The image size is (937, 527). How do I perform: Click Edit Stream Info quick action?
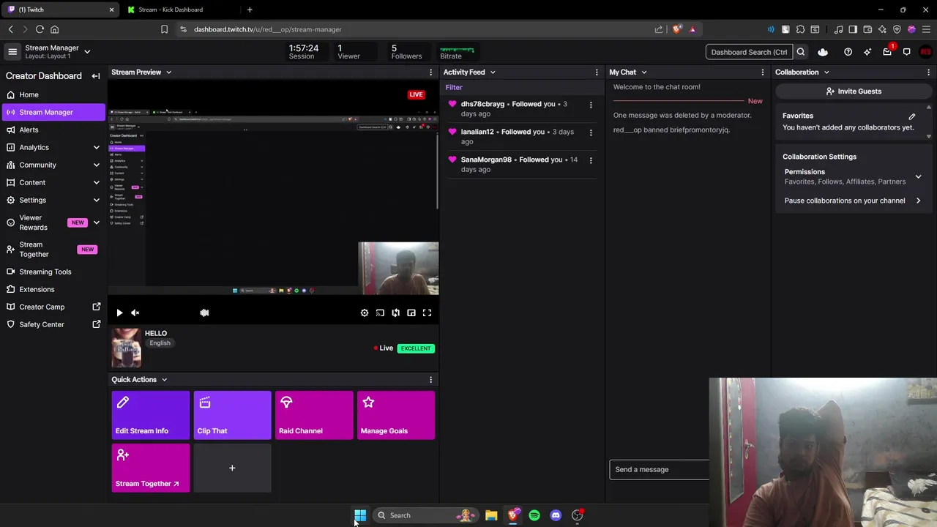point(151,415)
